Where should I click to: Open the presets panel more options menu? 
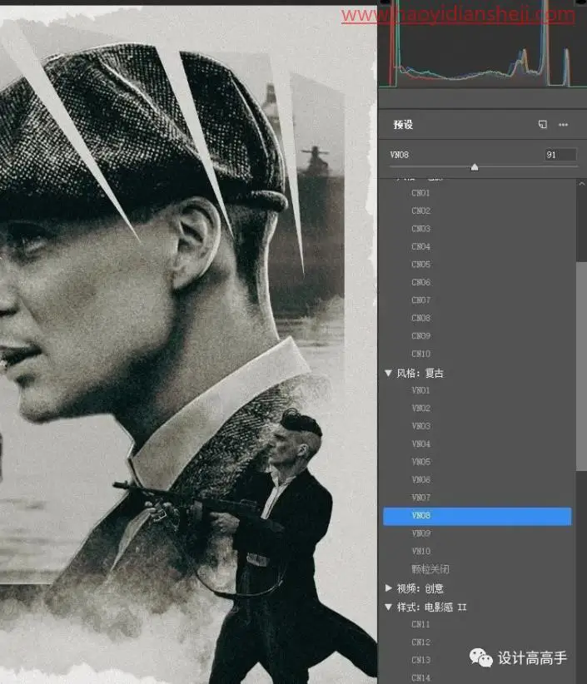pos(564,125)
